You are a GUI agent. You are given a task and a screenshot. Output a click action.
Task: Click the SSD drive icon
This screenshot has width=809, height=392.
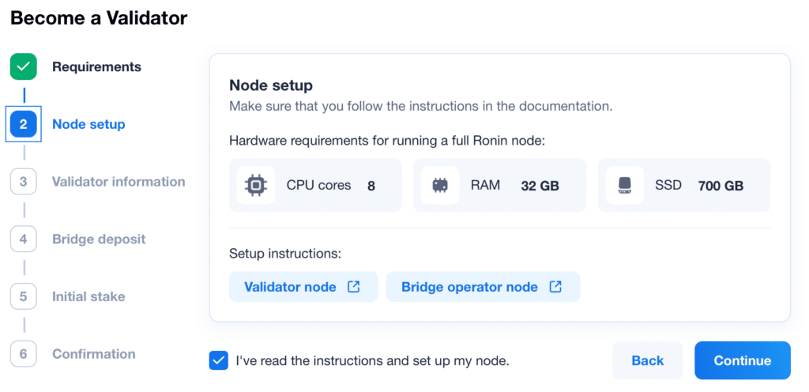(x=624, y=185)
